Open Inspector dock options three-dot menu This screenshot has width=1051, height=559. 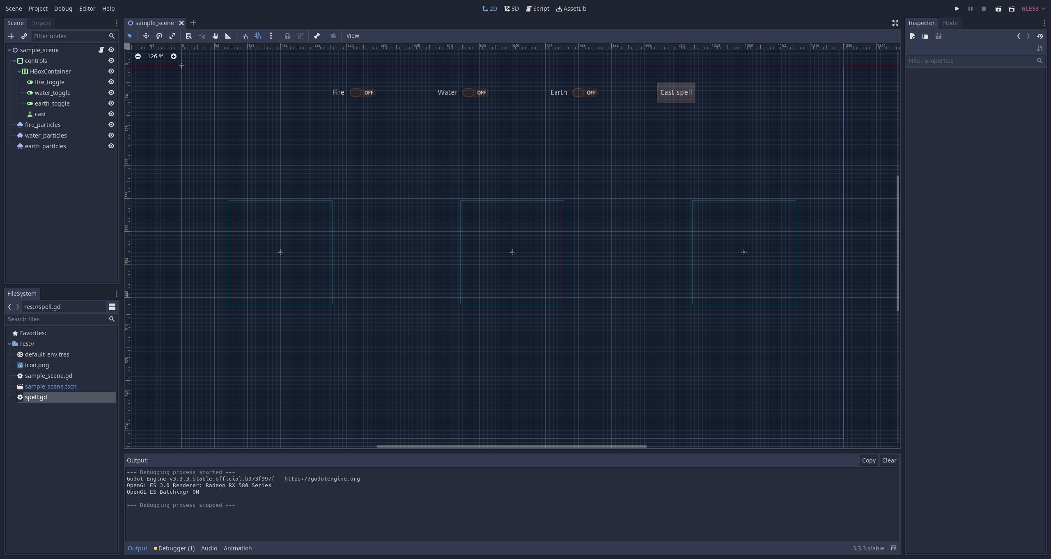(x=1044, y=23)
